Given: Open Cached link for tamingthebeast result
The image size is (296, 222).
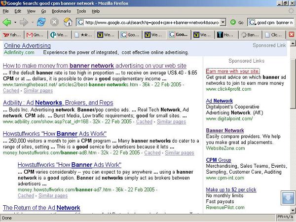Looking at the screenshot, I should [x=11, y=91].
